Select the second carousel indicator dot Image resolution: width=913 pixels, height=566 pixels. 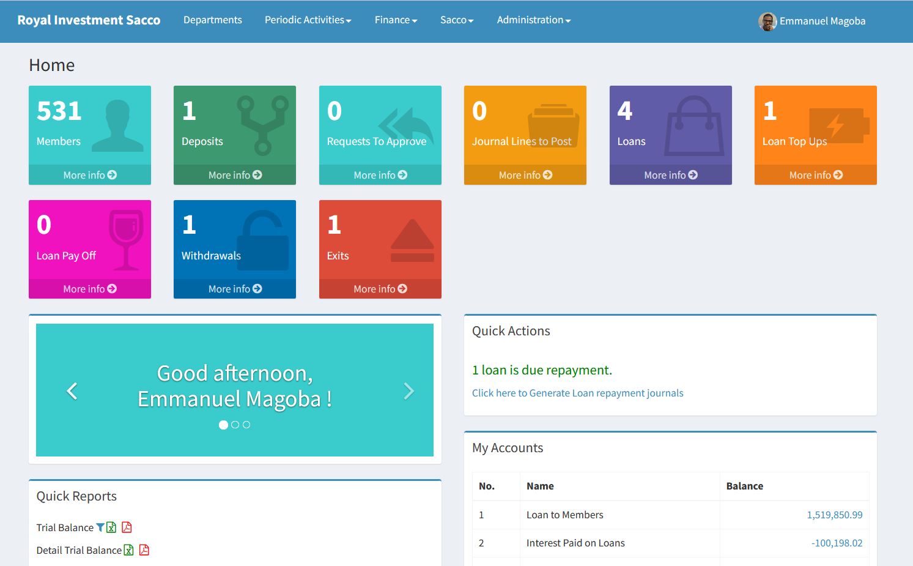pos(235,425)
